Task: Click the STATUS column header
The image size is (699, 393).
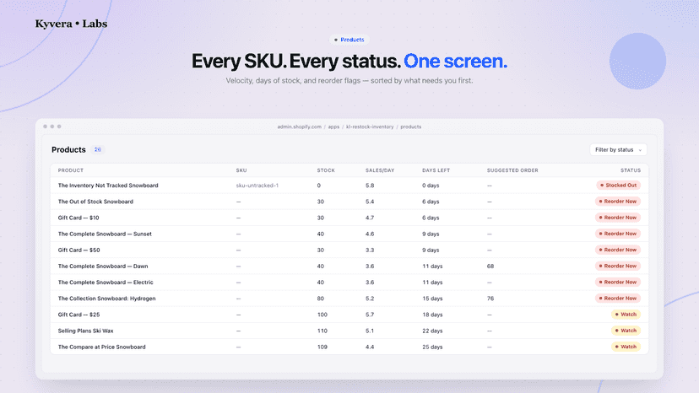Action: [631, 170]
